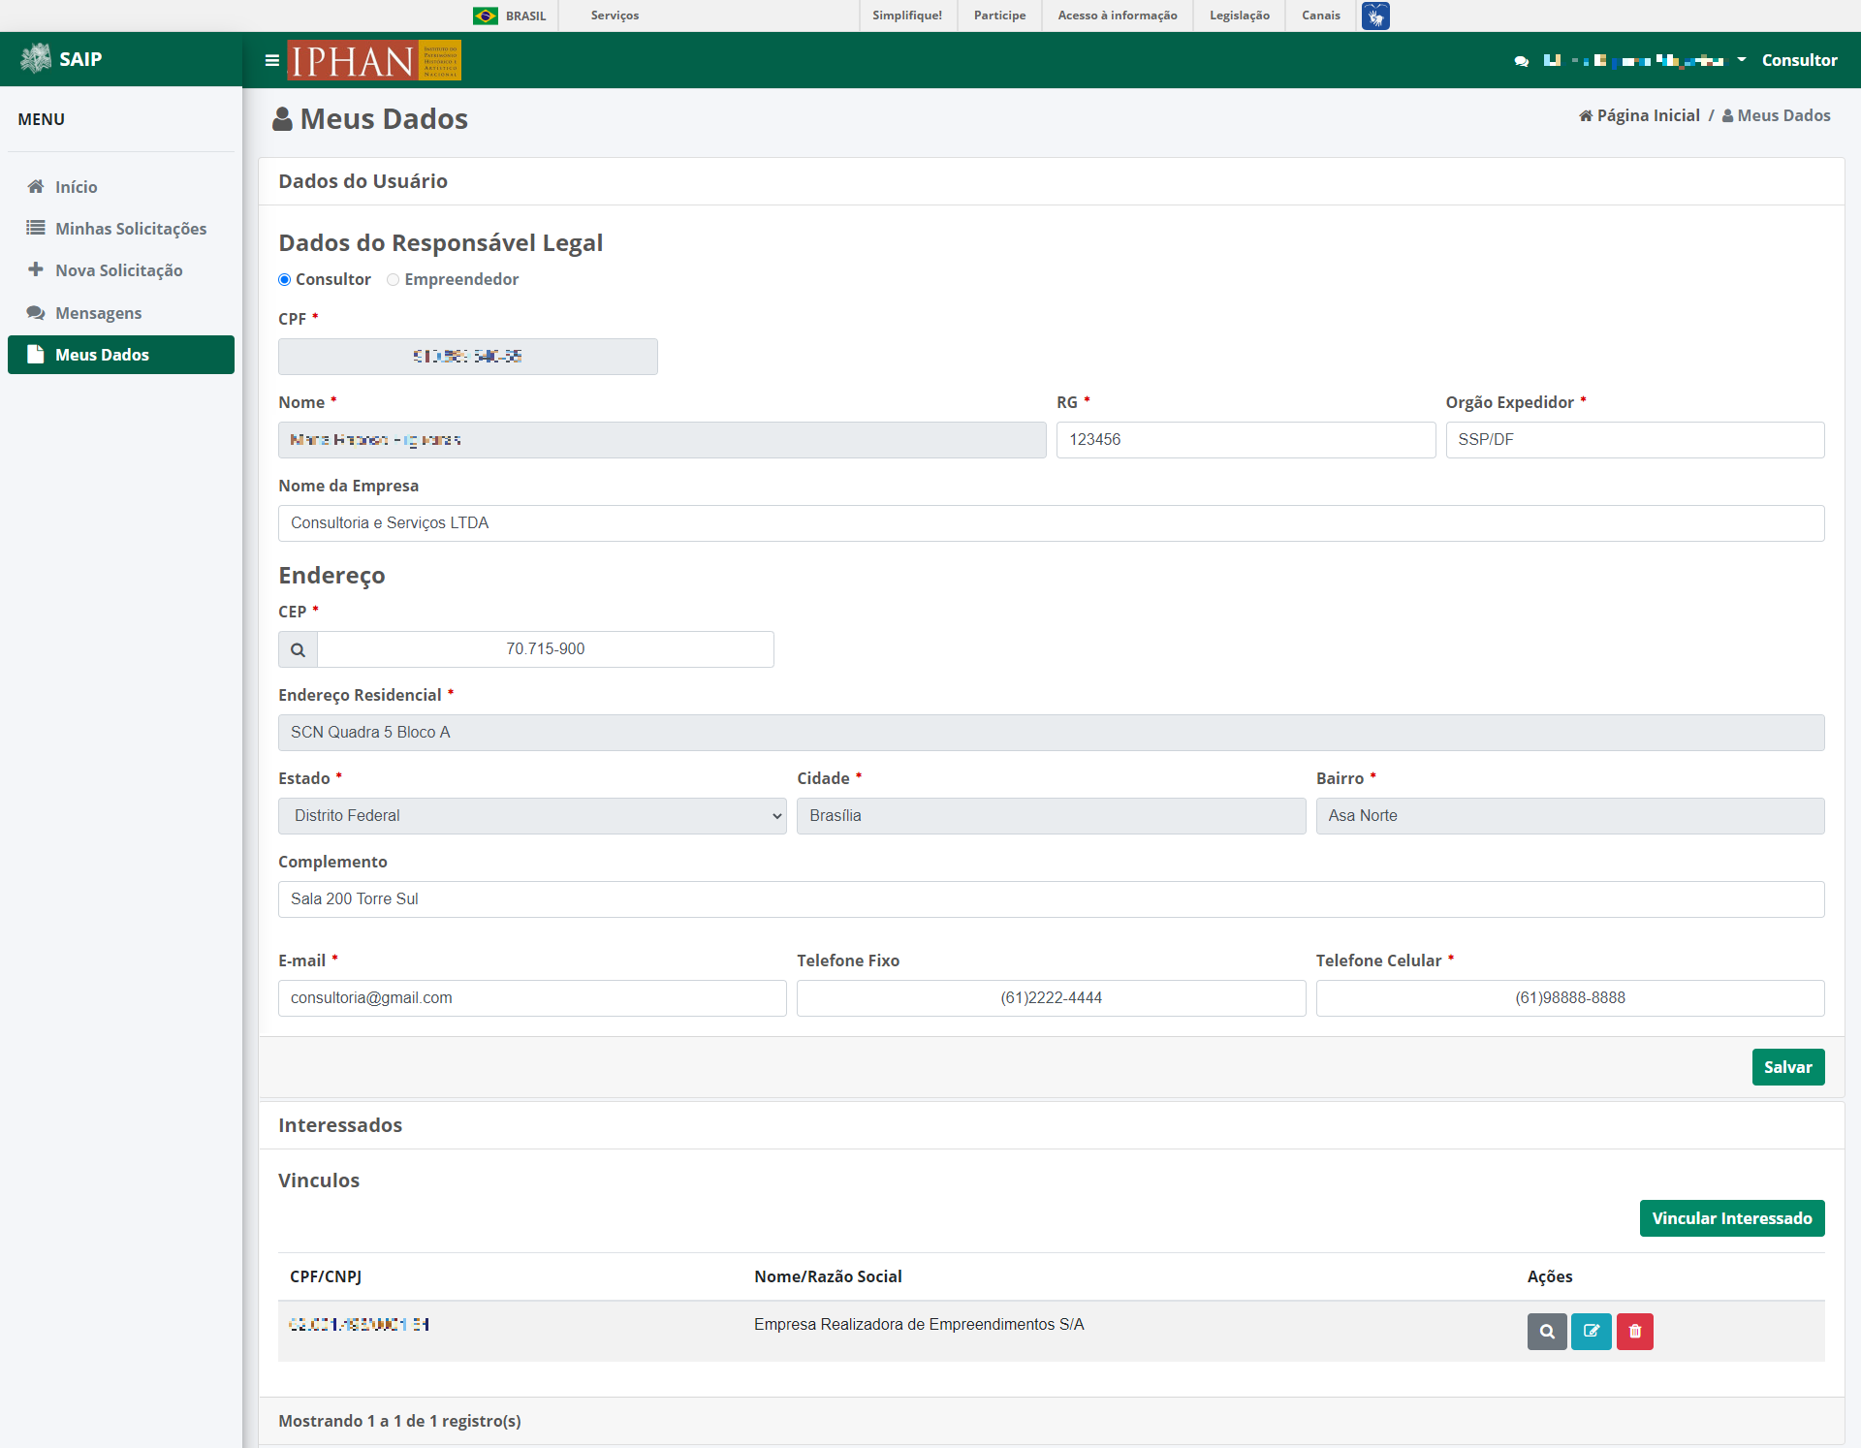Click the Nome field
The width and height of the screenshot is (1861, 1448).
click(x=662, y=440)
